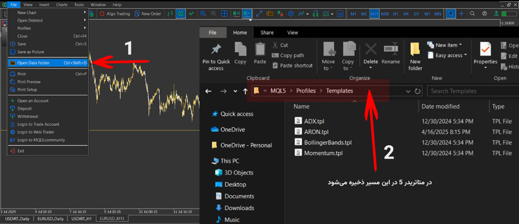This screenshot has height=224, width=519.
Task: Click the diagonal arrows toolbar icon
Action: pos(260,14)
